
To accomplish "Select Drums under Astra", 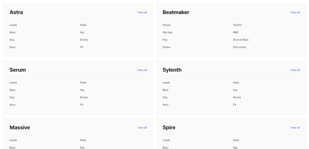I will click(x=84, y=40).
